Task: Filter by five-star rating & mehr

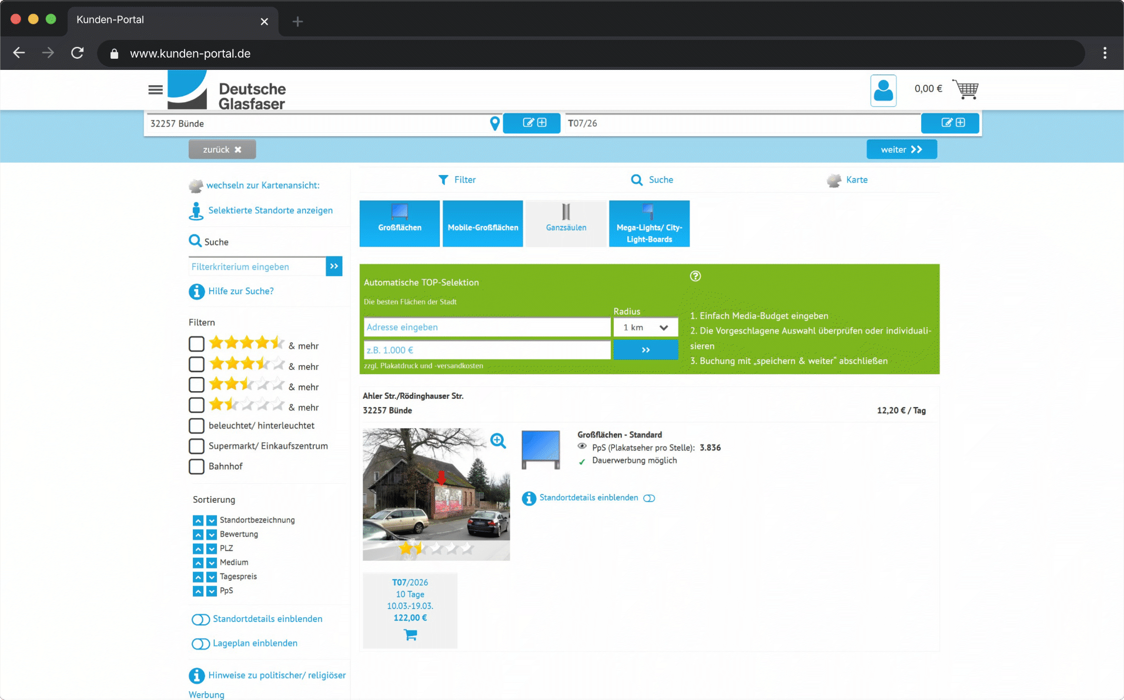Action: pos(196,344)
